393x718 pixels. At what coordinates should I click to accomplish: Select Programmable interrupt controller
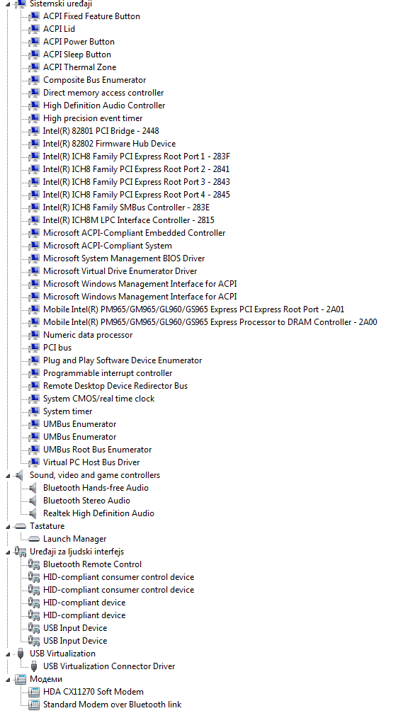point(108,373)
